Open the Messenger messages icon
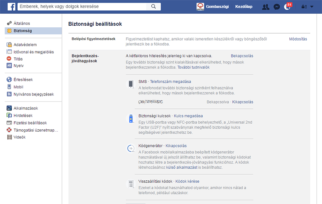 point(277,7)
